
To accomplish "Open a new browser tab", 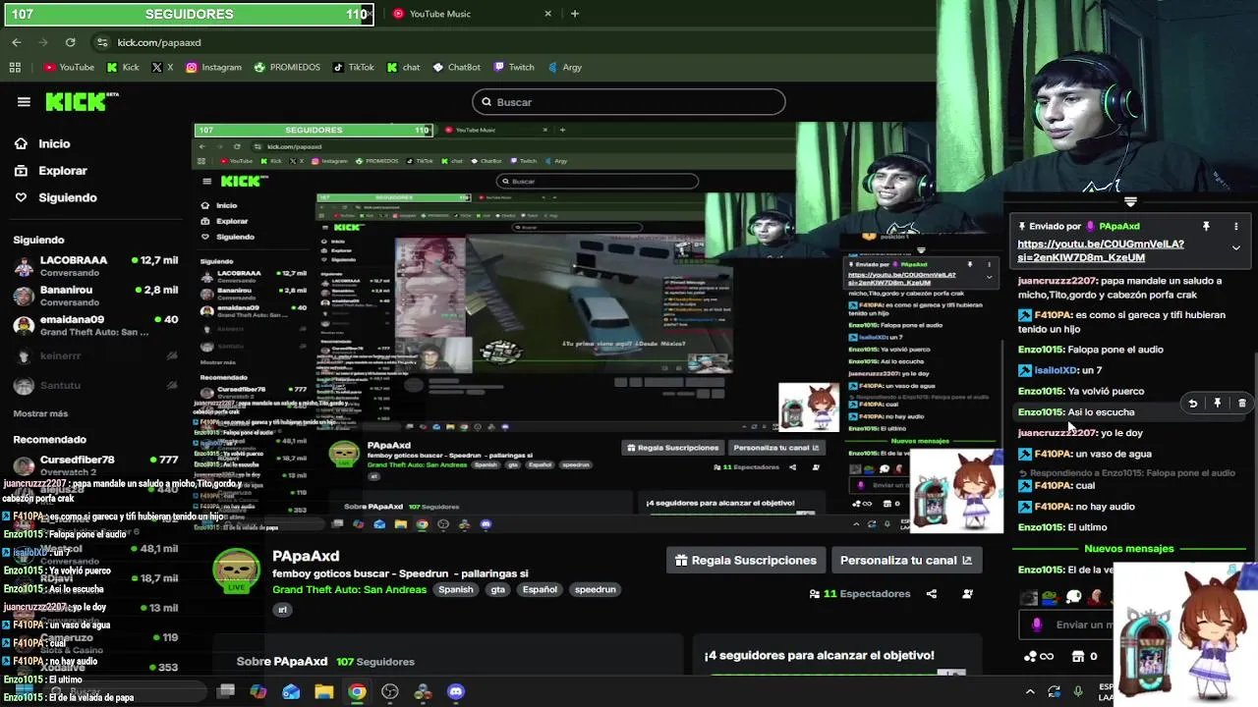I will [x=574, y=14].
